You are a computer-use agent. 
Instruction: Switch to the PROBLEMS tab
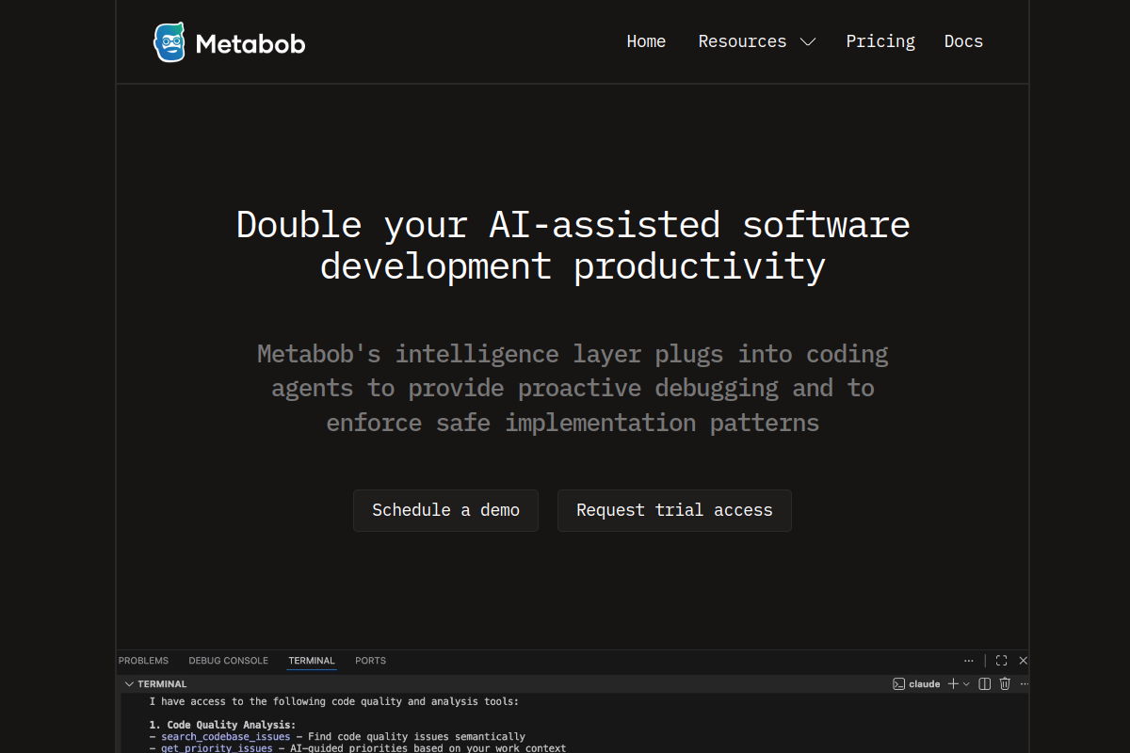143,661
